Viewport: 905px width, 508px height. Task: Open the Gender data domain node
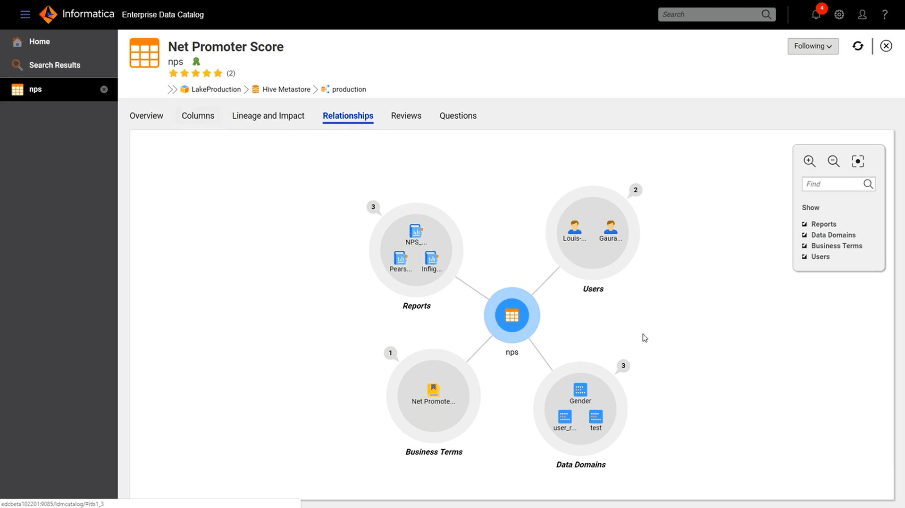[x=579, y=390]
